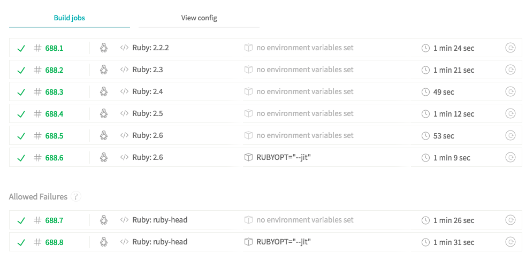Open the 688.8 ruby-head jit job
526x261 pixels.
pos(54,242)
